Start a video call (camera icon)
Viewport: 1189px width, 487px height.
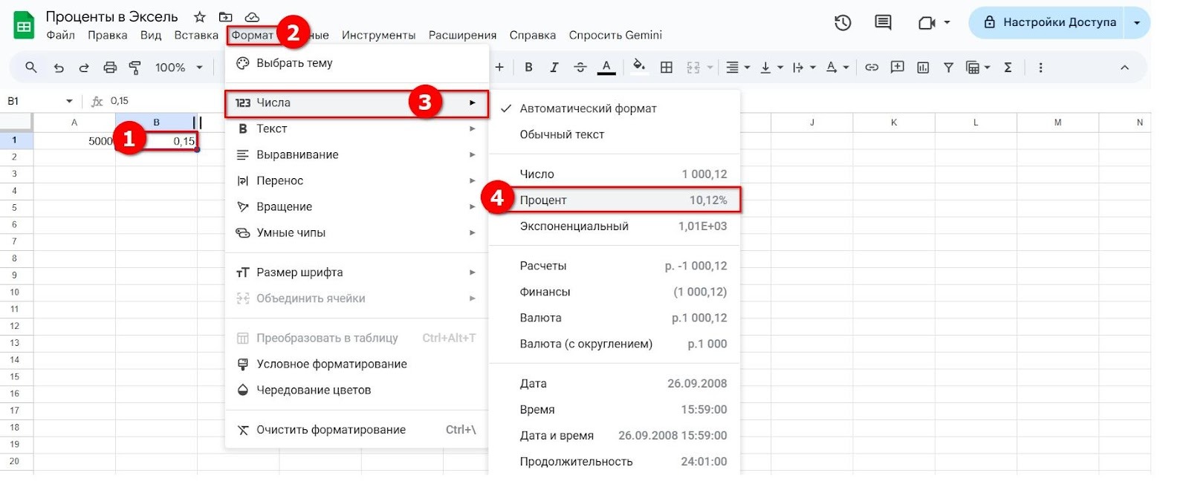point(926,23)
